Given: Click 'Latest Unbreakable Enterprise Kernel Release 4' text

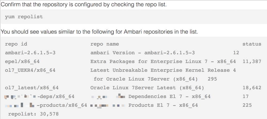Looking at the screenshot, I should click(x=163, y=70).
